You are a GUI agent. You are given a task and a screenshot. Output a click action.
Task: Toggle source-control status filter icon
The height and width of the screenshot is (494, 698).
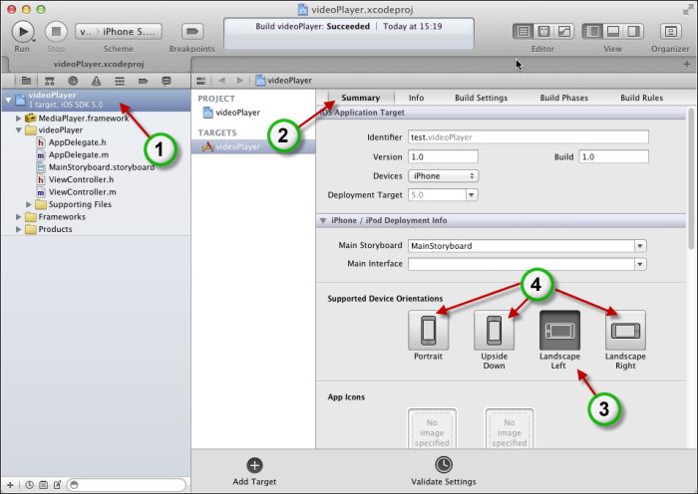pos(43,485)
